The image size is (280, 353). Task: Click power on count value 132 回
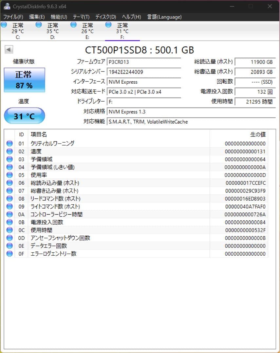255,92
